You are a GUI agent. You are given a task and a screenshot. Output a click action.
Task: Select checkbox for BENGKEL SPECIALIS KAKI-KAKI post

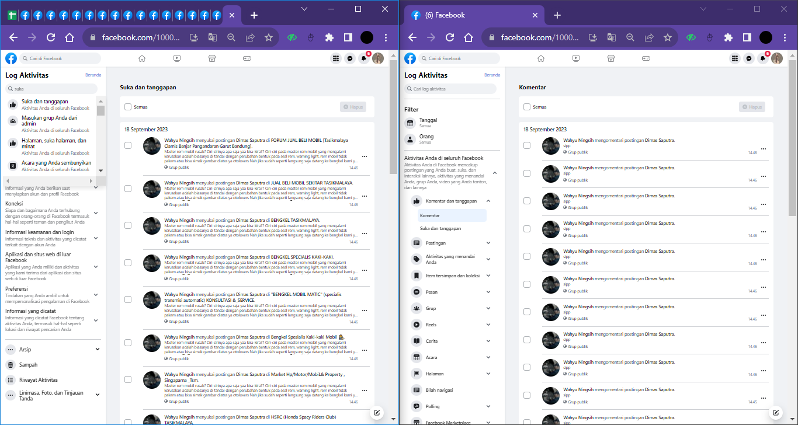pos(128,263)
